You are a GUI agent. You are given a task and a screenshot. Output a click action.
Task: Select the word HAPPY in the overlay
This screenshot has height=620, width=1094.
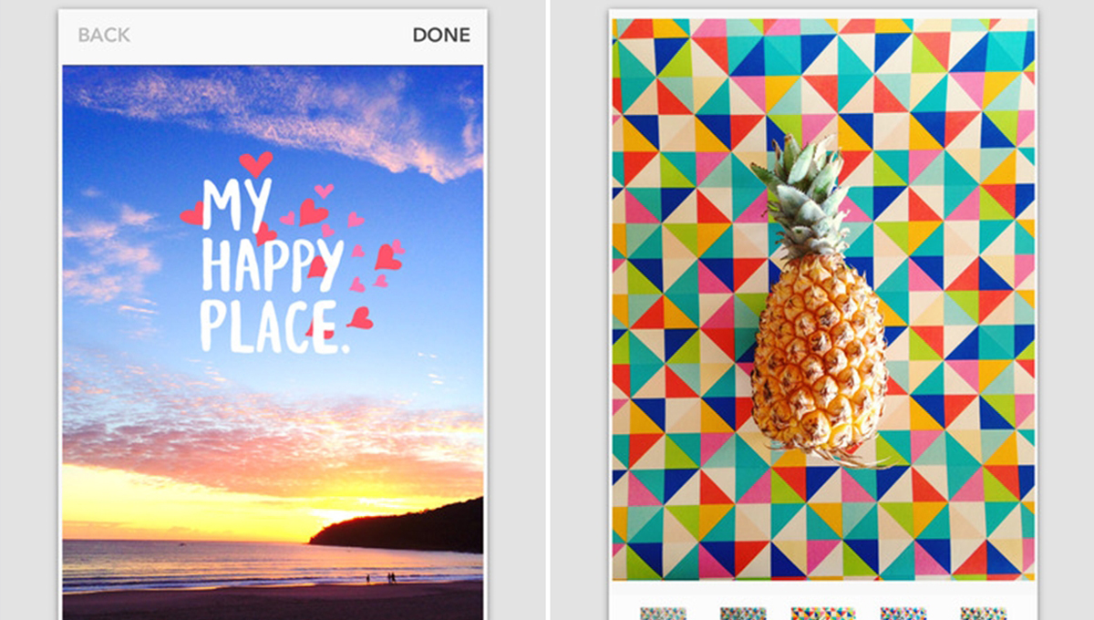pos(273,266)
